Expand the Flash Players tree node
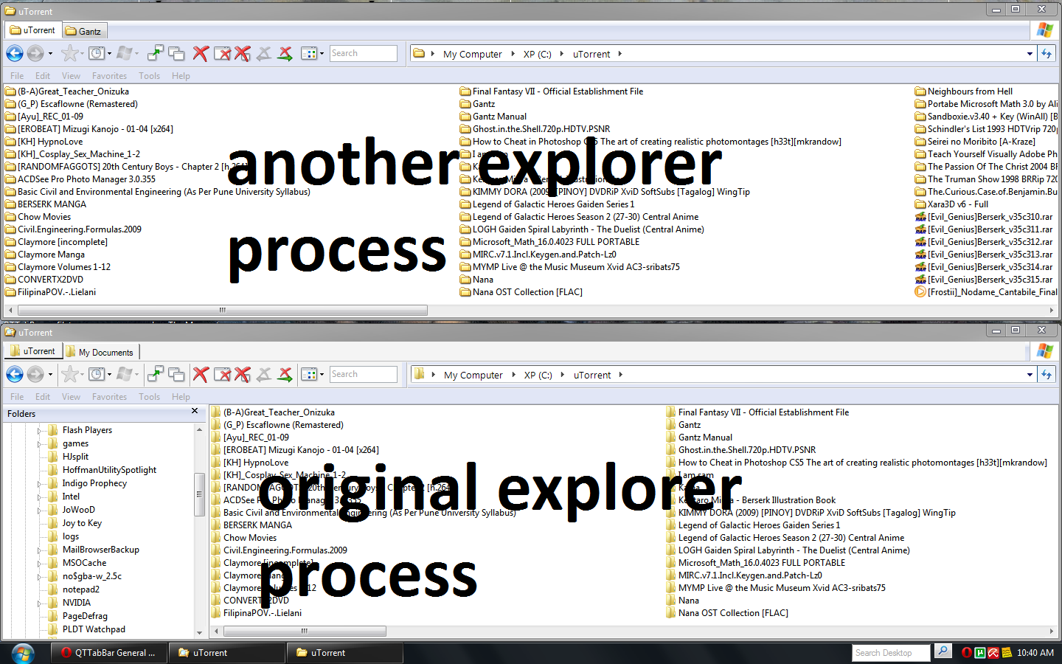The height and width of the screenshot is (664, 1062). point(40,430)
